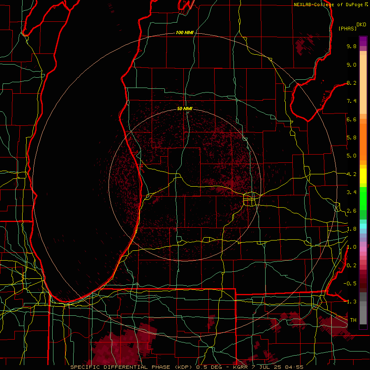Pick the purple swatch at the scale top
This screenshot has width=370, height=370.
(x=363, y=41)
